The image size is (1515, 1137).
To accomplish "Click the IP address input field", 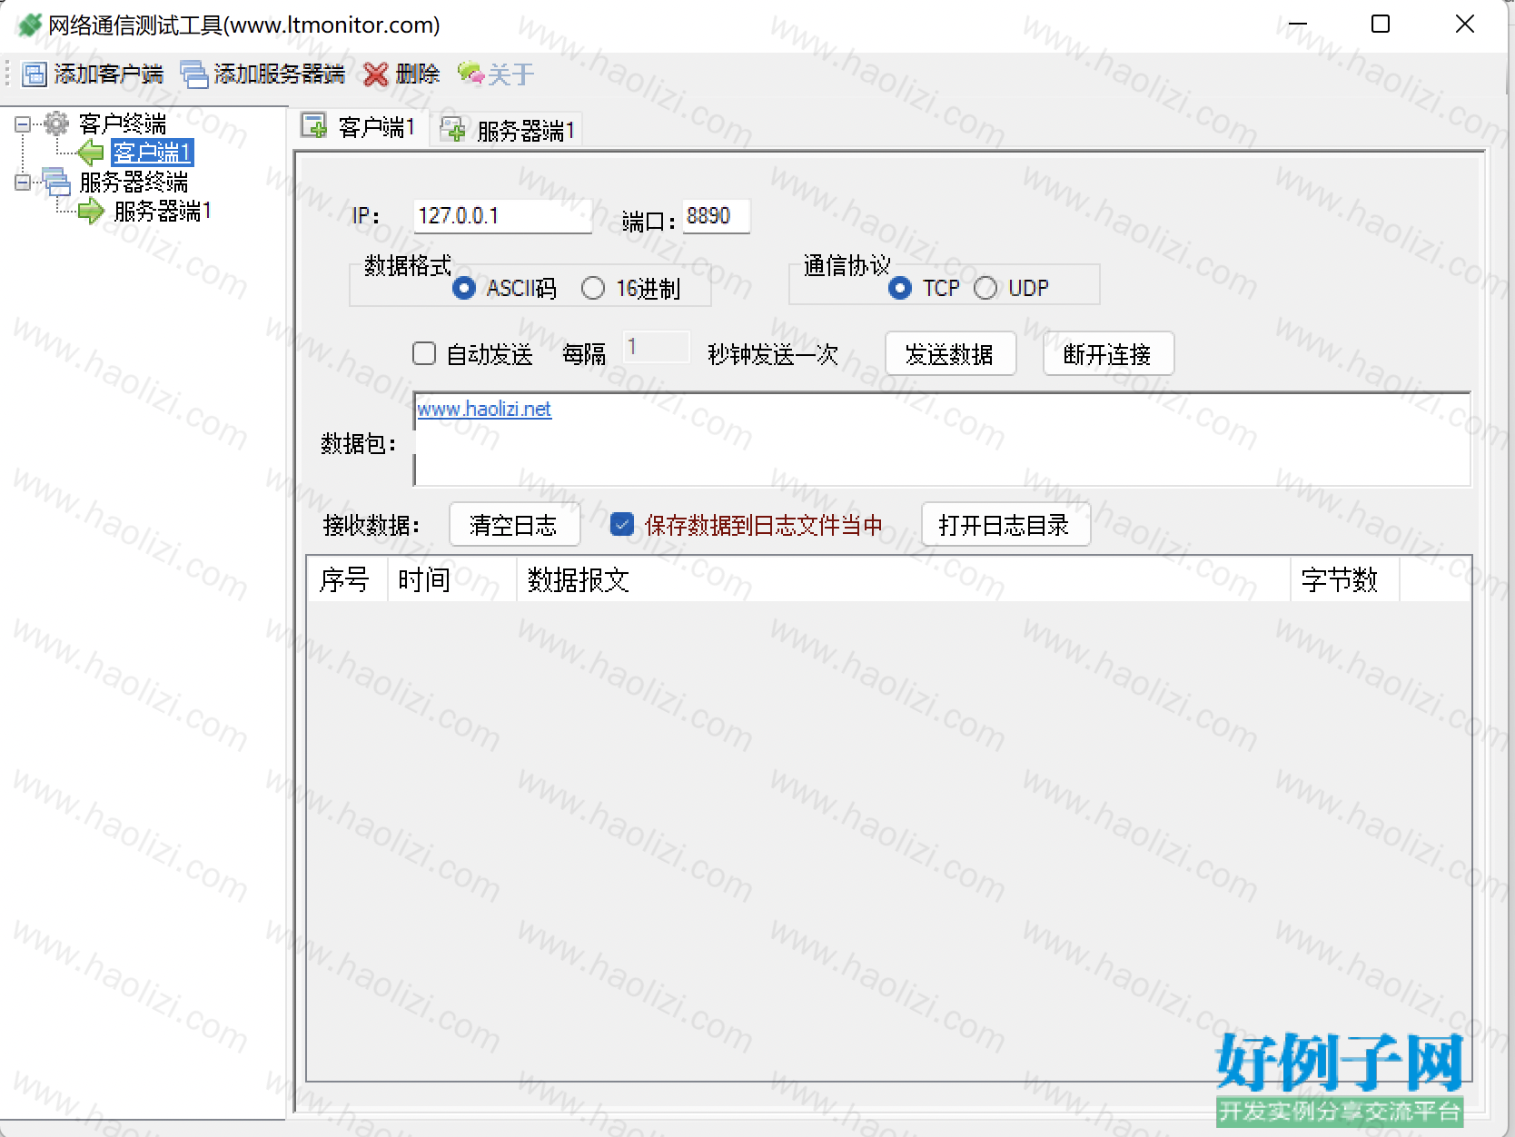I will click(502, 216).
